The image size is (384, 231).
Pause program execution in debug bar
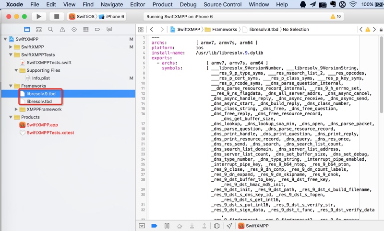[167, 226]
